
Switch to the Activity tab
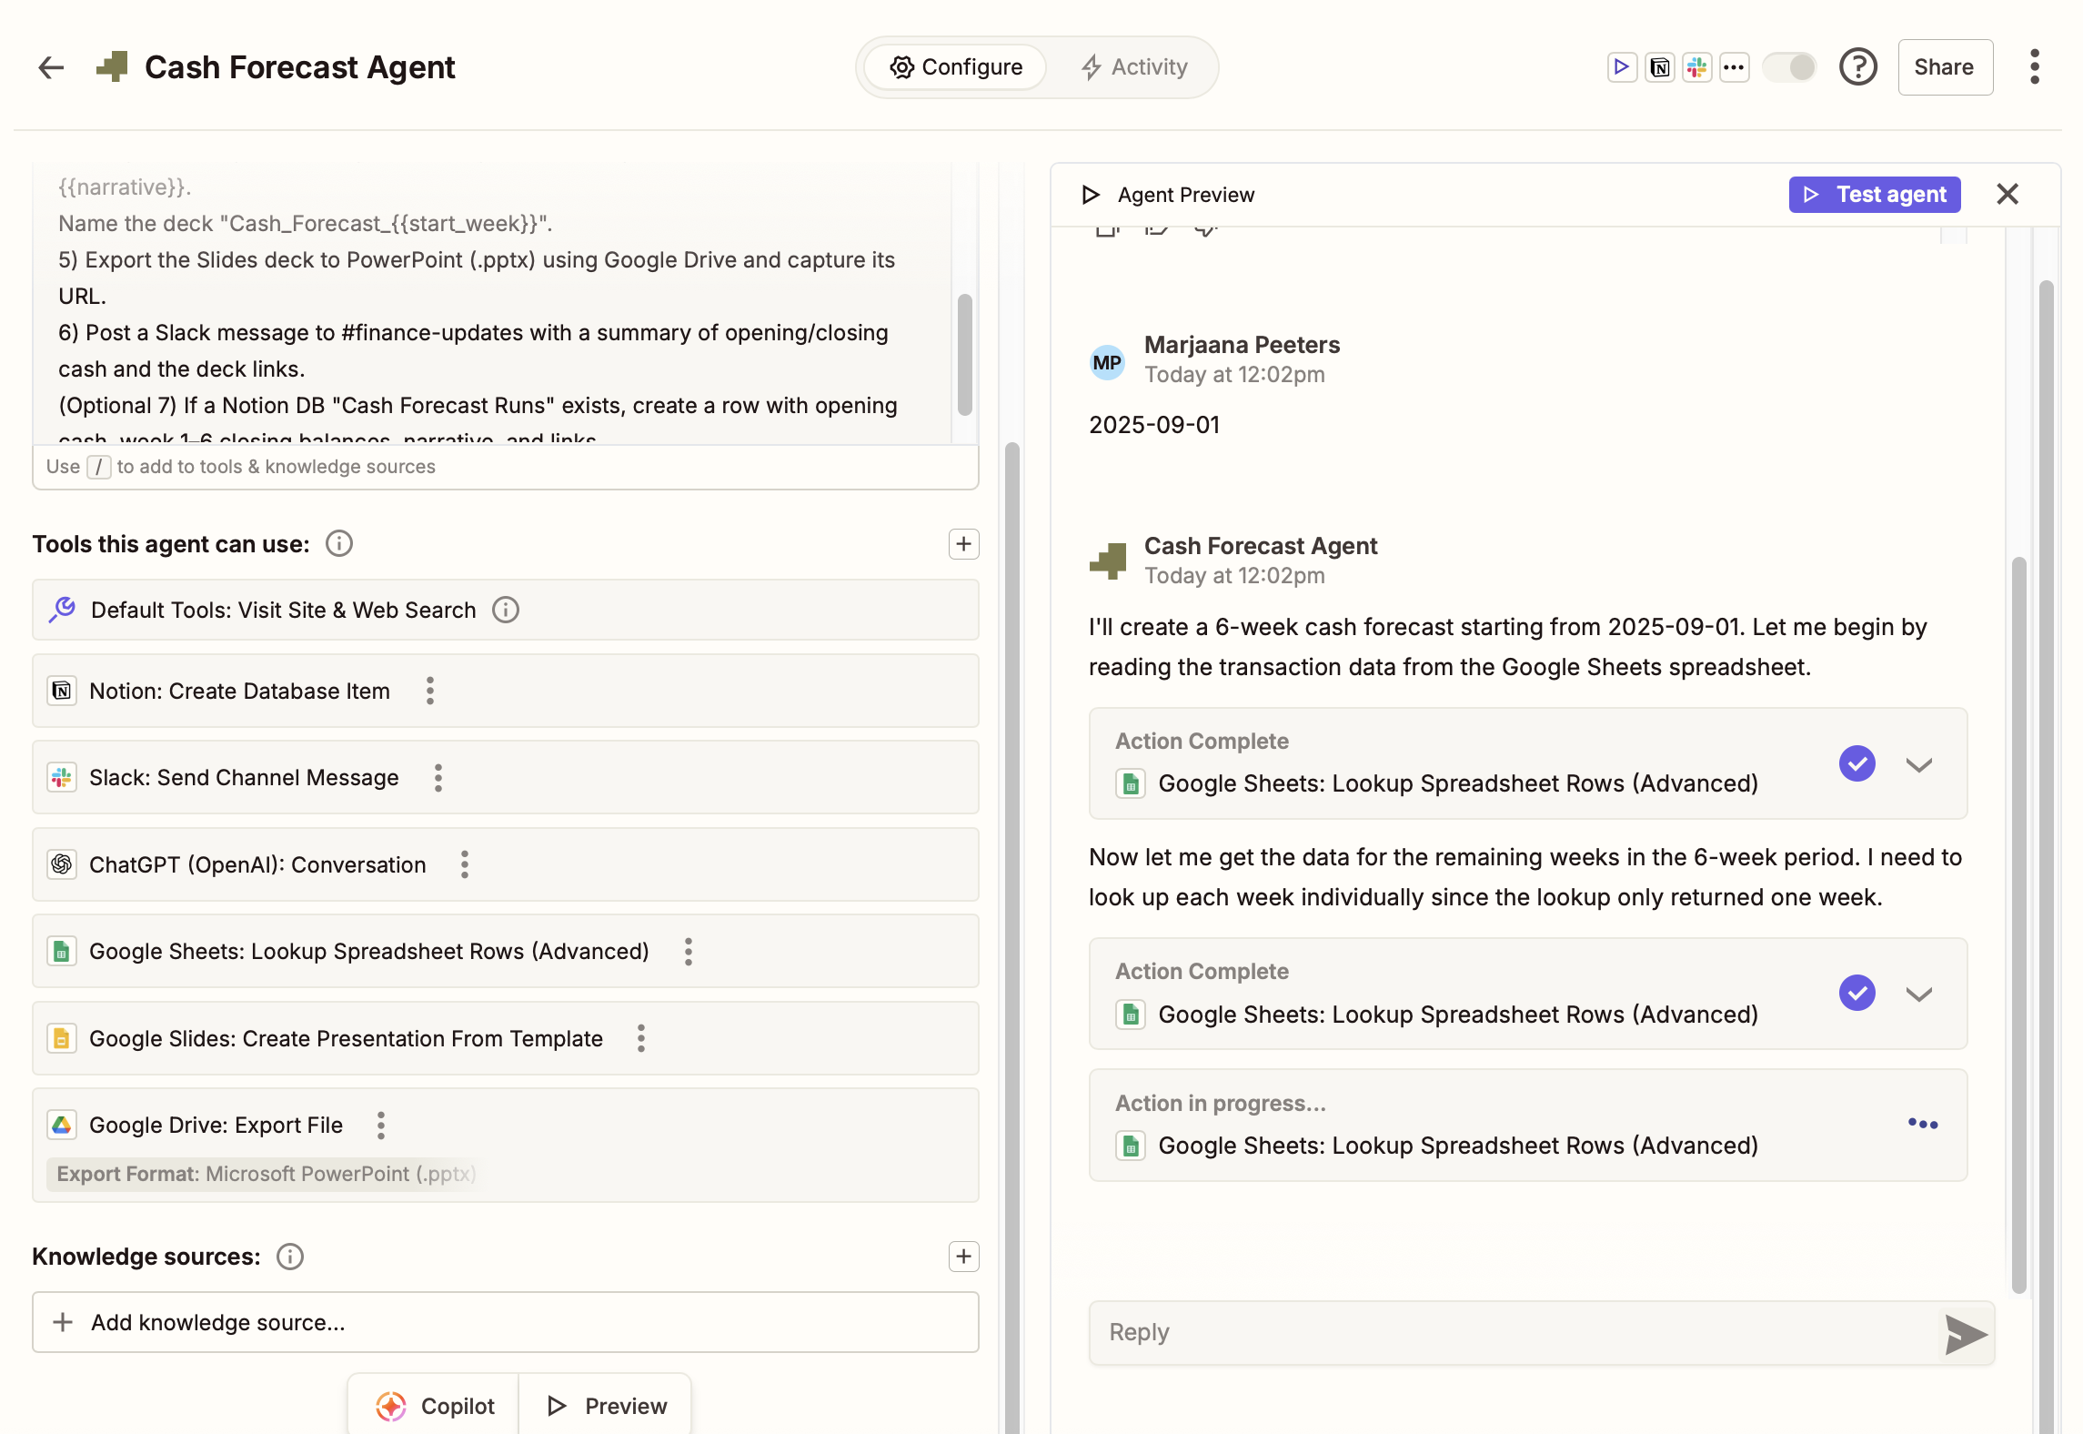[x=1134, y=67]
